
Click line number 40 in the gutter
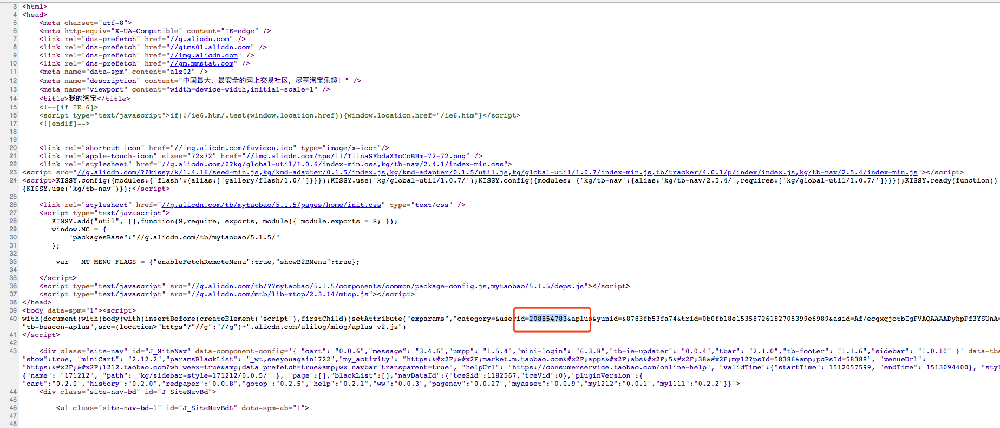click(x=13, y=319)
